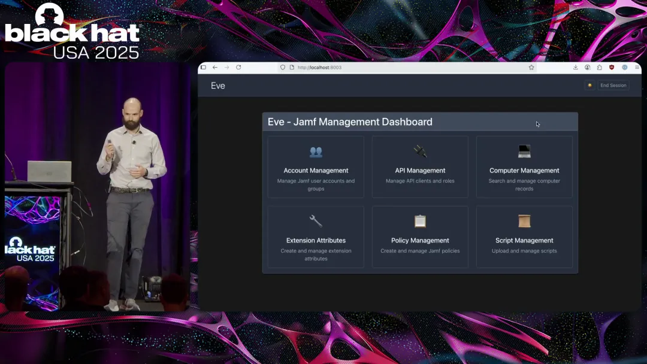Screen dimensions: 647x364
Task: Open the Account Management card title
Action: [x=316, y=170]
